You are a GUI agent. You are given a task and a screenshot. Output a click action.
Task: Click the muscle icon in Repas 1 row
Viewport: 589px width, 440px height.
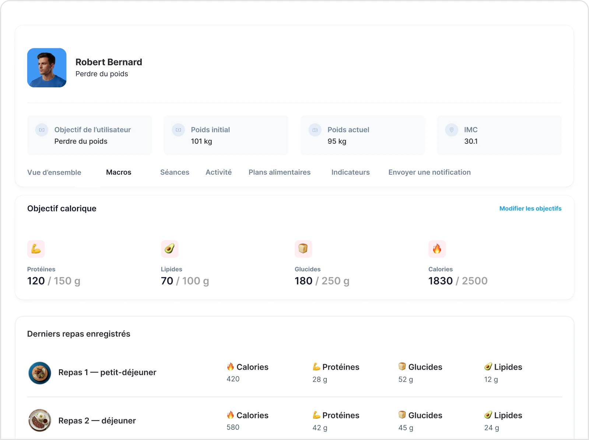point(316,367)
